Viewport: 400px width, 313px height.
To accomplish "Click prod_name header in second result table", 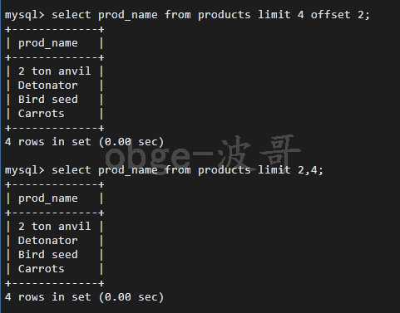I will (x=48, y=198).
